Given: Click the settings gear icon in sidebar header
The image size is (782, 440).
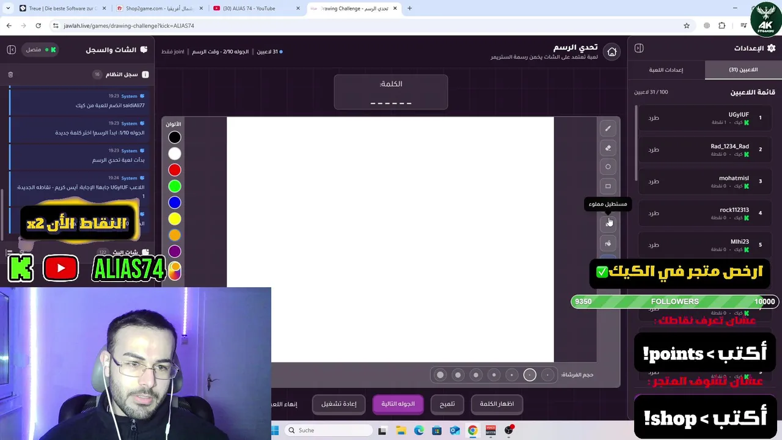Looking at the screenshot, I should pyautogui.click(x=771, y=48).
